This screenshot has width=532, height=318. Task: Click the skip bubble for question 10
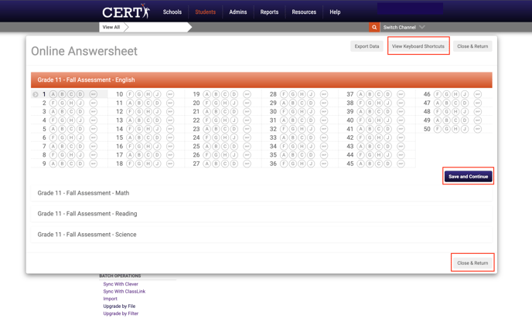coord(170,95)
